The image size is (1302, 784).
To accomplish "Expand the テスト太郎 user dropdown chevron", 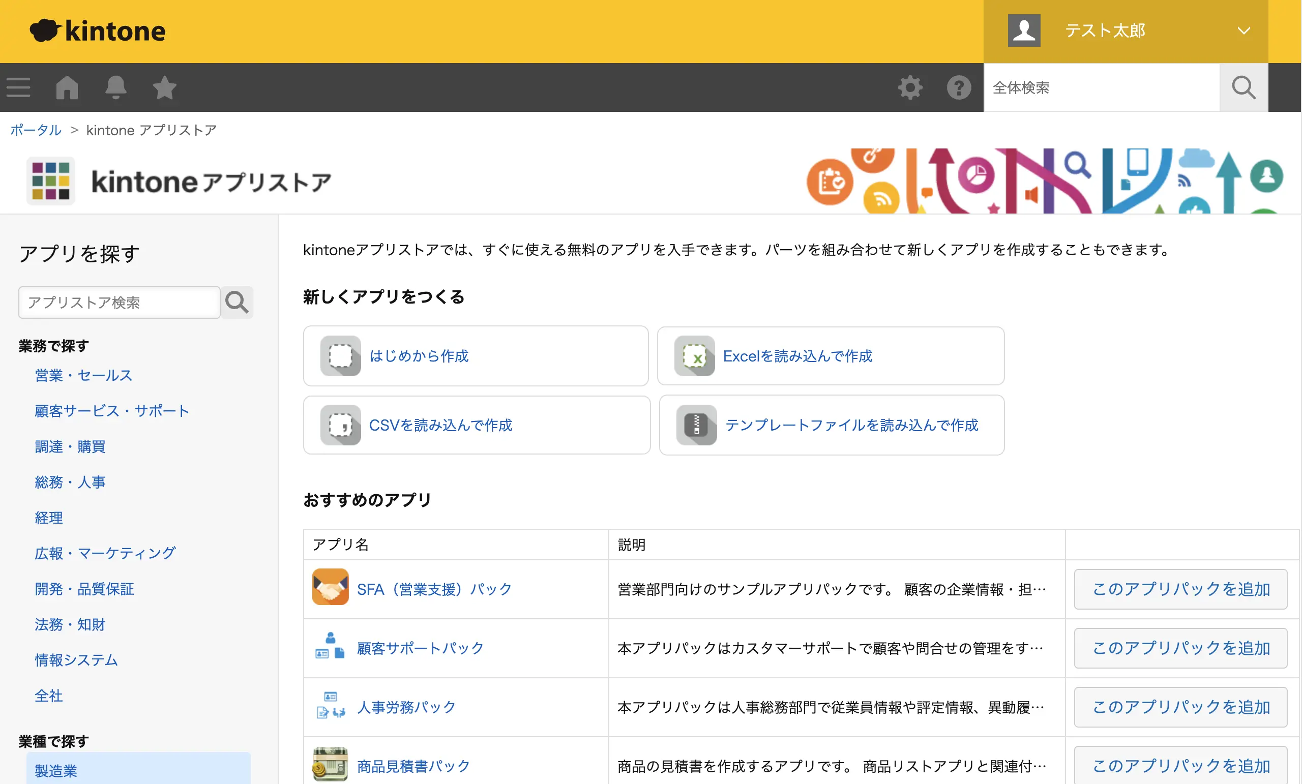I will (1244, 31).
